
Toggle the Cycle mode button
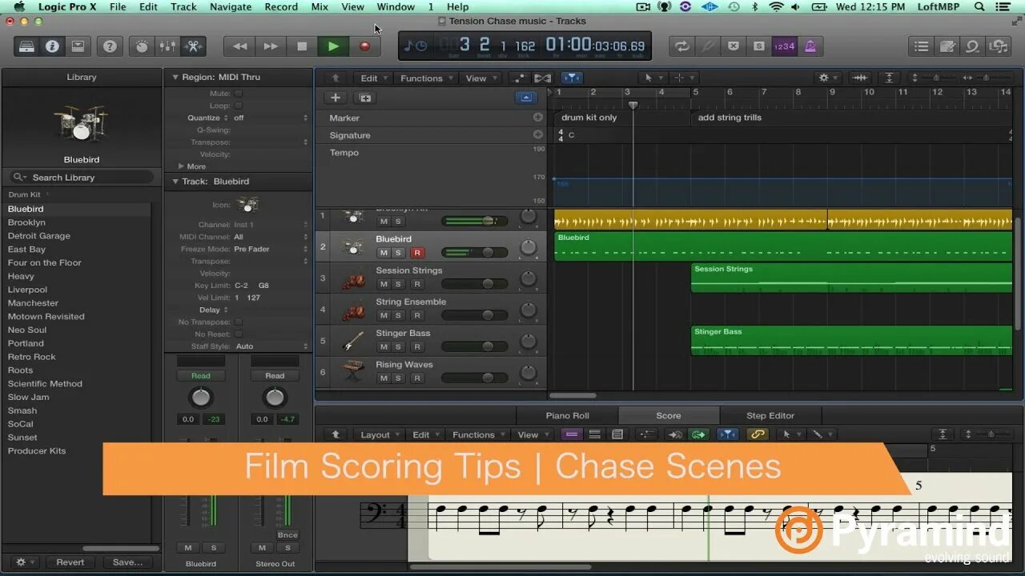[682, 46]
